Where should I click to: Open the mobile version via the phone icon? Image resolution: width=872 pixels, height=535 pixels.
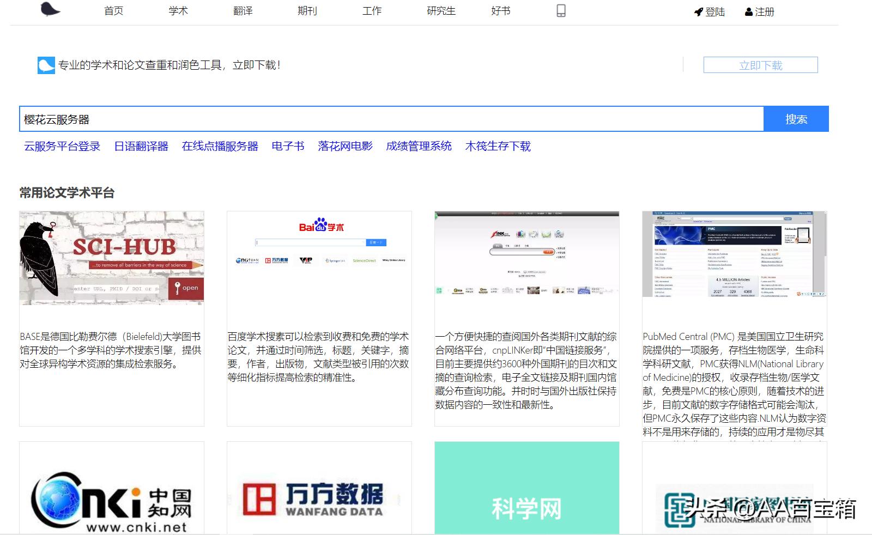pyautogui.click(x=561, y=10)
